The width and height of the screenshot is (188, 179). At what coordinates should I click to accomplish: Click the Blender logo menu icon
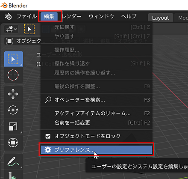[x=8, y=17]
